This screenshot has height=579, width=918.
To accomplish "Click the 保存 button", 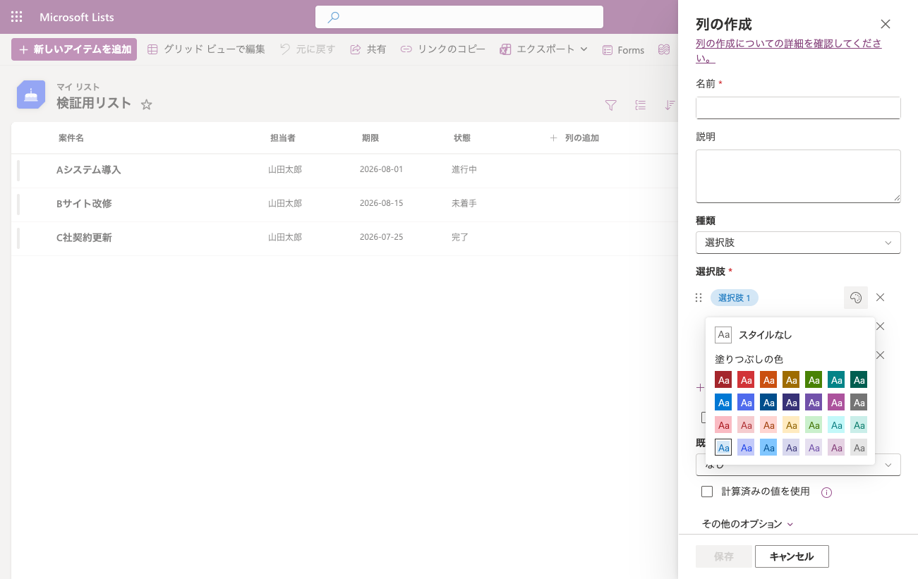I will click(724, 556).
